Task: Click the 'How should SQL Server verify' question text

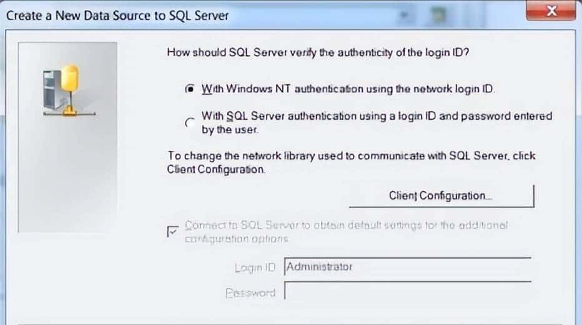Action: tap(318, 52)
